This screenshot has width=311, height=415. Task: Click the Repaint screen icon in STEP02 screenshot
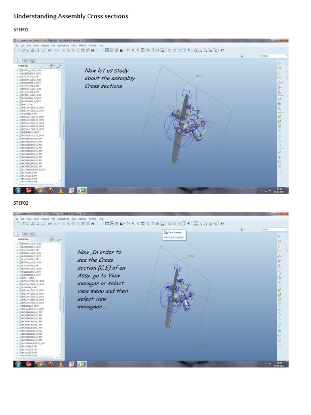pos(107,224)
